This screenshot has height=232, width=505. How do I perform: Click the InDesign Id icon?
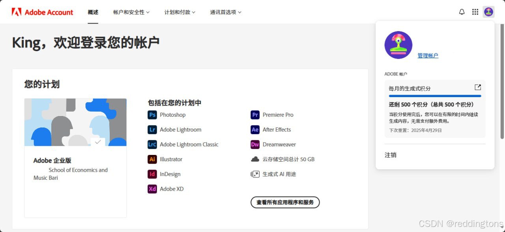pos(152,174)
